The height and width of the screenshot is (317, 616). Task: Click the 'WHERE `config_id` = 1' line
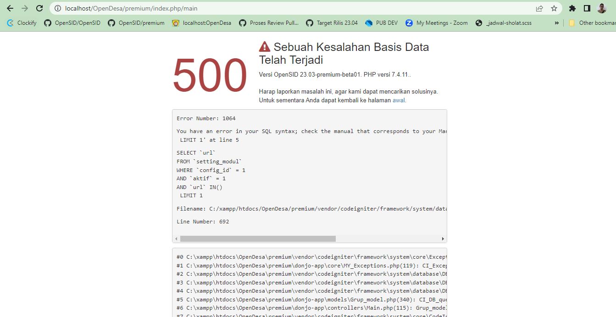click(211, 170)
